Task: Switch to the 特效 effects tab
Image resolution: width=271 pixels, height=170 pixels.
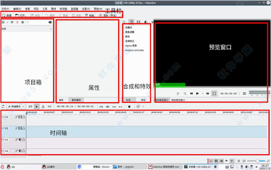Action: [x=143, y=100]
